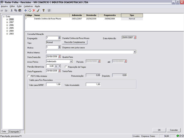The image size is (184, 138).
Task: Click the yellow question mark Help icon
Action: tap(43, 11)
